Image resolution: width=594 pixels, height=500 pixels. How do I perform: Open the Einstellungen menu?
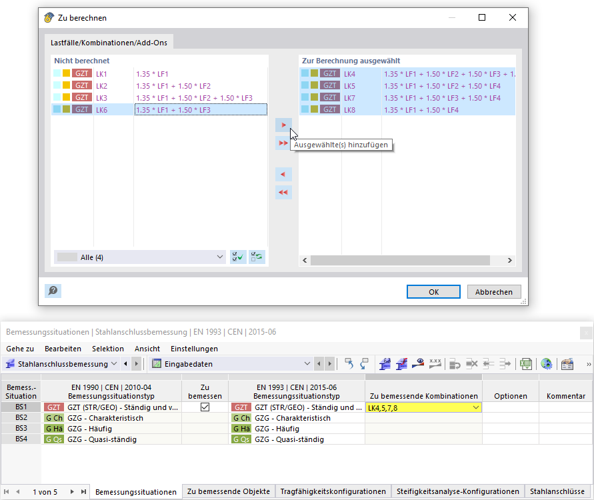pyautogui.click(x=195, y=349)
